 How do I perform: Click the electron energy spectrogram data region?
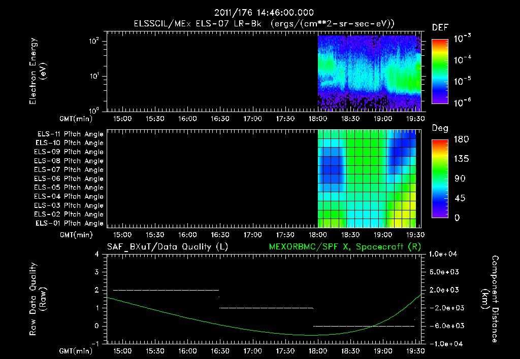[x=370, y=73]
